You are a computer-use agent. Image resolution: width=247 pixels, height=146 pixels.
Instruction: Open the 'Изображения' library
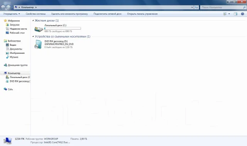15,53
